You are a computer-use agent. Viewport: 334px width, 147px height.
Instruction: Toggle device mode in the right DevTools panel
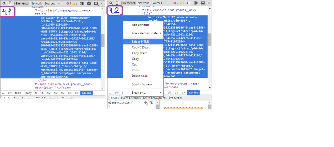tap(116, 3)
